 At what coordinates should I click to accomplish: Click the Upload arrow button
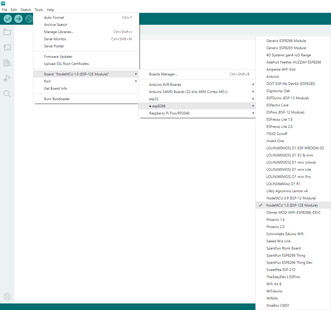(18, 19)
